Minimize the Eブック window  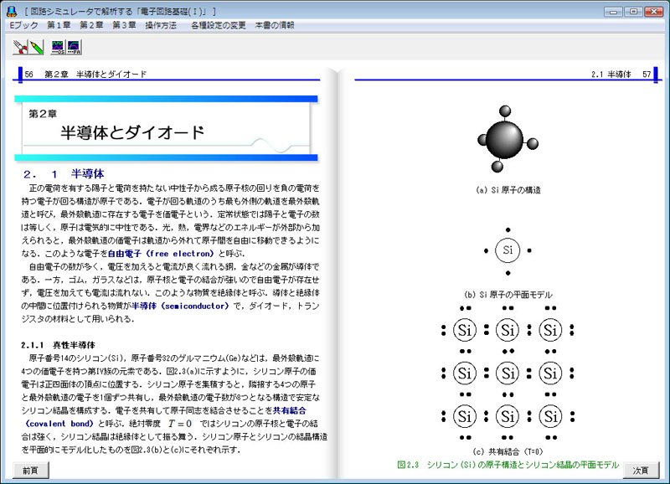point(613,12)
